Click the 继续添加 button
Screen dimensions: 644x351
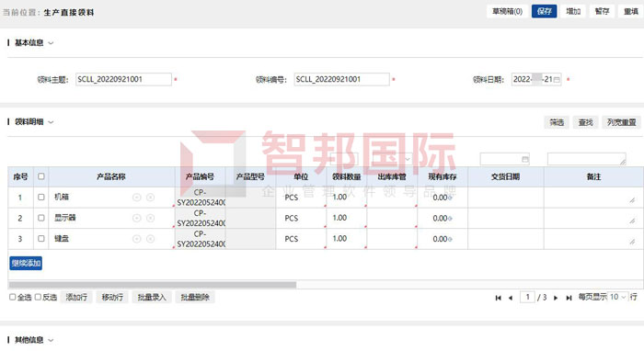26,263
